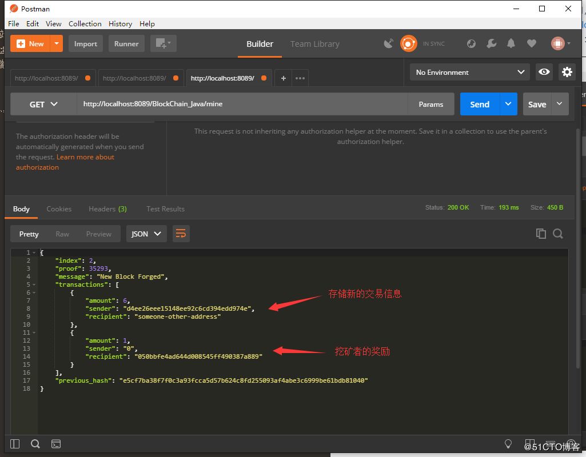
Task: Click the heart icon in header
Action: [532, 43]
